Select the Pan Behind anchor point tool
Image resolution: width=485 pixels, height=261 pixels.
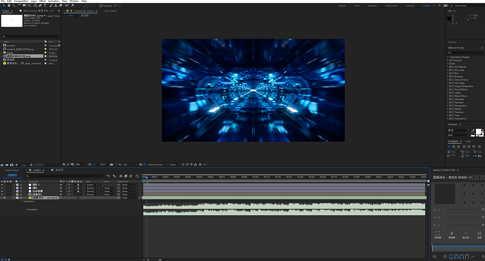29,6
